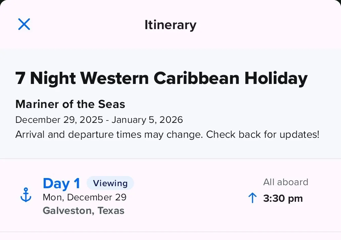The image size is (341, 240).
Task: Select the Itinerary header title
Action: tap(170, 25)
